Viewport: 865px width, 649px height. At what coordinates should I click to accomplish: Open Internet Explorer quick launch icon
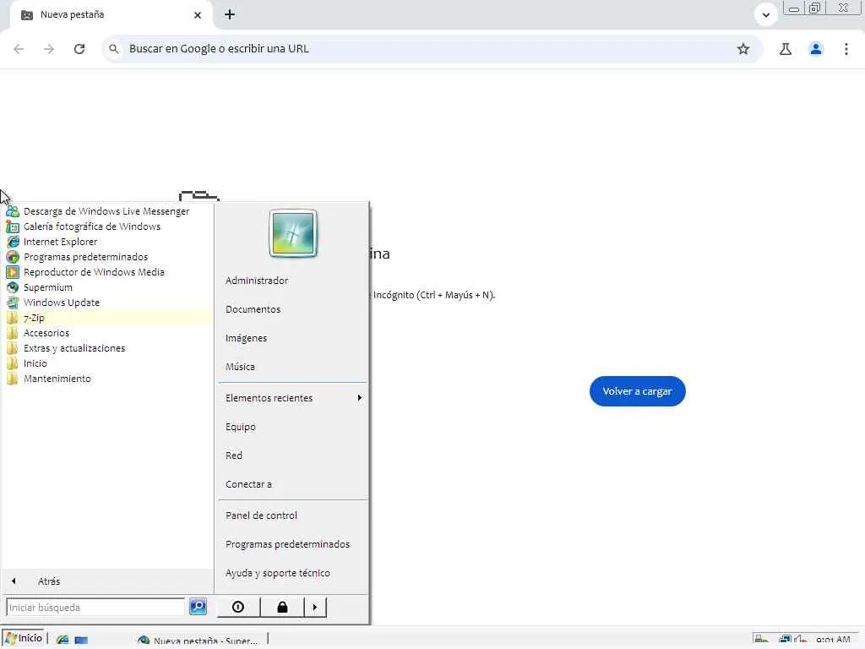(x=63, y=641)
